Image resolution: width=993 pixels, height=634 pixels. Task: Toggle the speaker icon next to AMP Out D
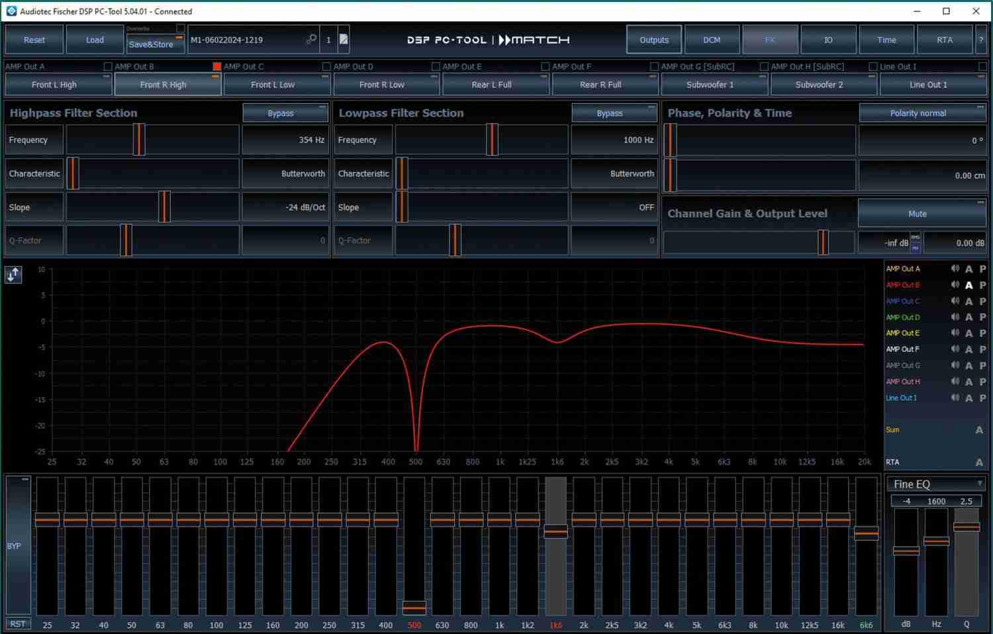coord(955,317)
